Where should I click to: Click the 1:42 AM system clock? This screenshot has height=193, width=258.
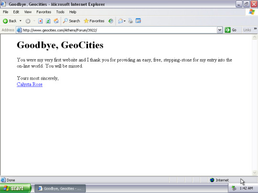click(246, 188)
